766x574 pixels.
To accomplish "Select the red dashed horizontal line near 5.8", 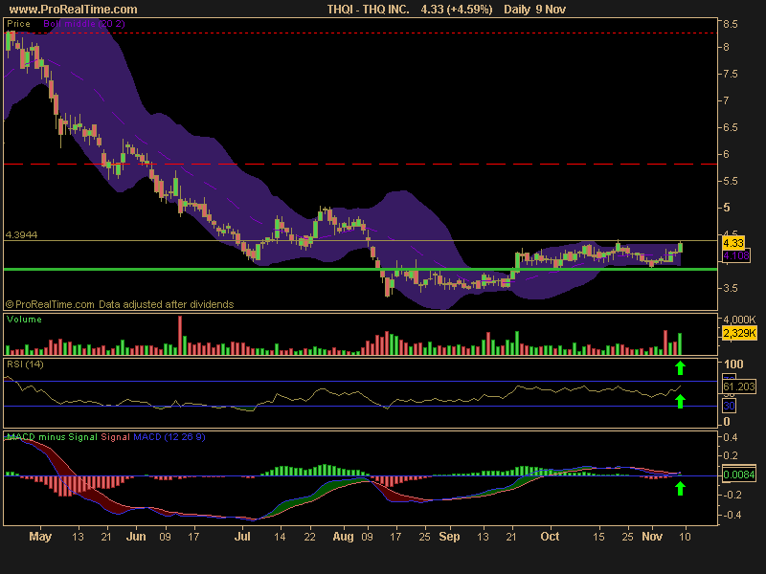I will [x=361, y=164].
